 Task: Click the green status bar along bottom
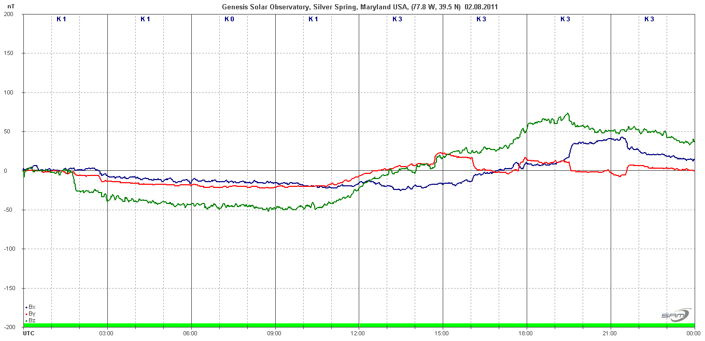[359, 325]
